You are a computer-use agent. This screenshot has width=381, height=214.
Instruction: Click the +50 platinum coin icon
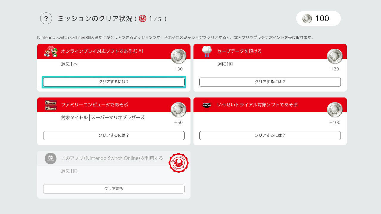click(x=178, y=110)
